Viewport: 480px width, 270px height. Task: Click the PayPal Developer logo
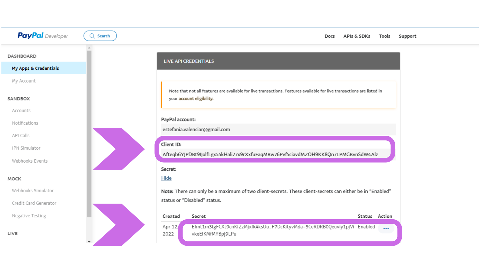43,36
